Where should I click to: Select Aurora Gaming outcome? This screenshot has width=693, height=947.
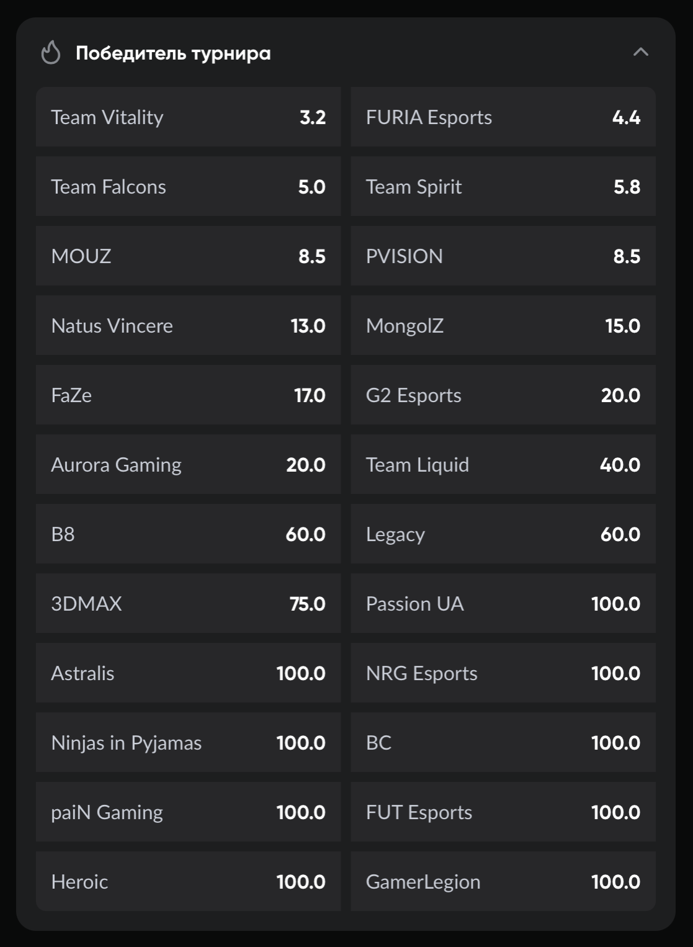click(x=188, y=465)
